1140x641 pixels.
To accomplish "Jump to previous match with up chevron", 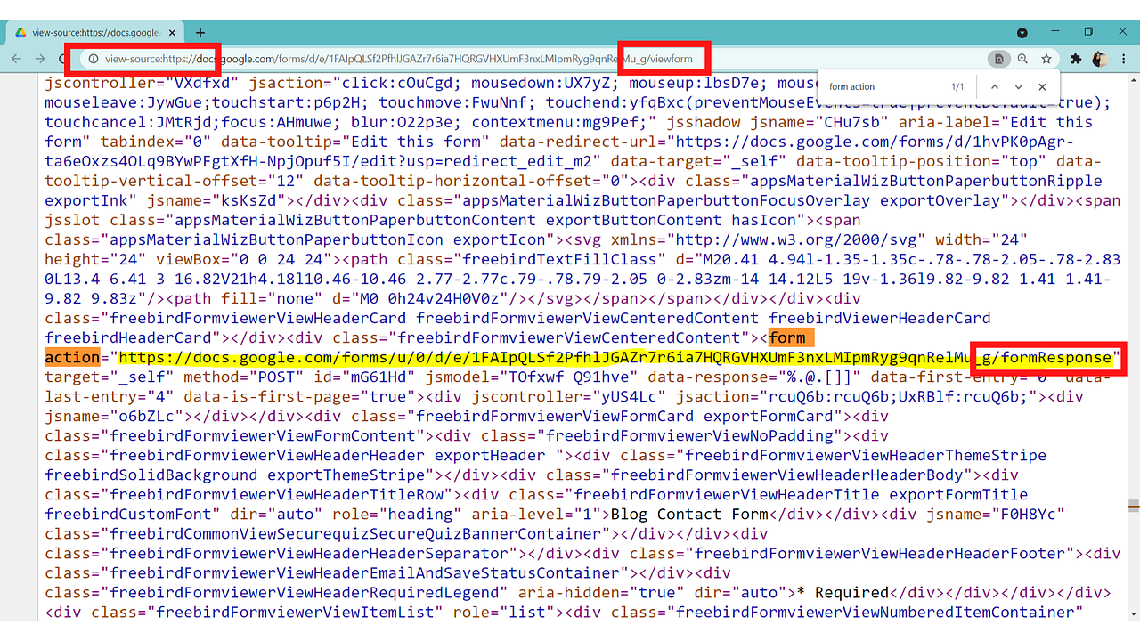I will pos(995,85).
